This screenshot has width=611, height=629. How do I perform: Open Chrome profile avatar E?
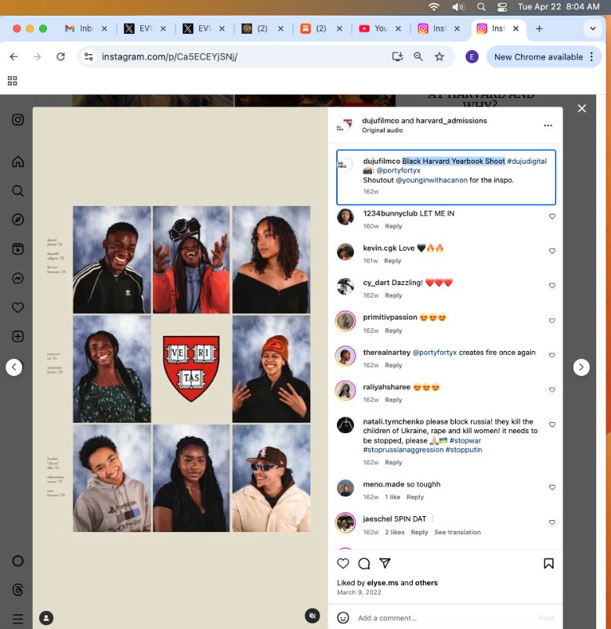point(472,57)
